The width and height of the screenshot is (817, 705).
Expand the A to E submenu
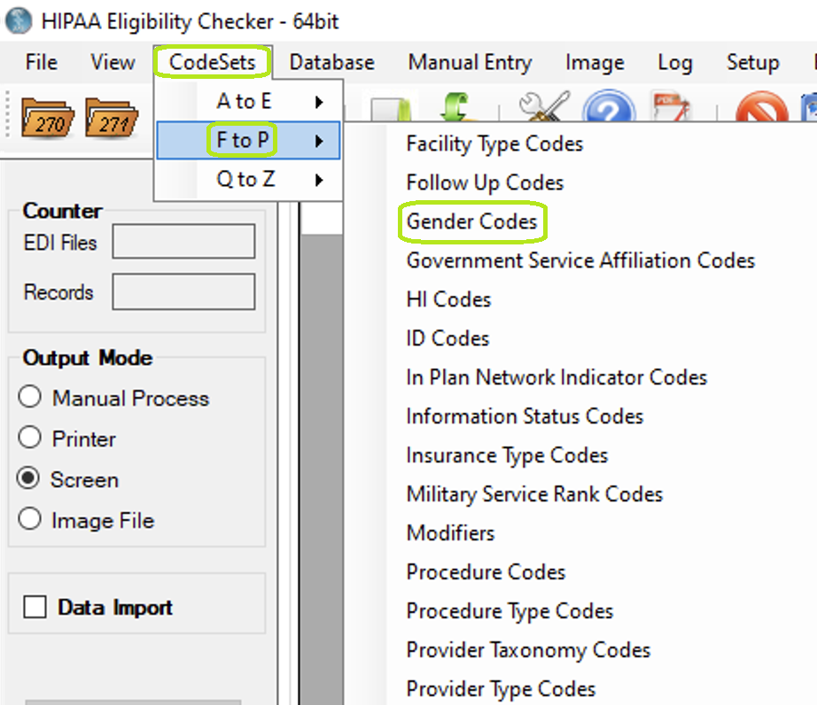[248, 101]
